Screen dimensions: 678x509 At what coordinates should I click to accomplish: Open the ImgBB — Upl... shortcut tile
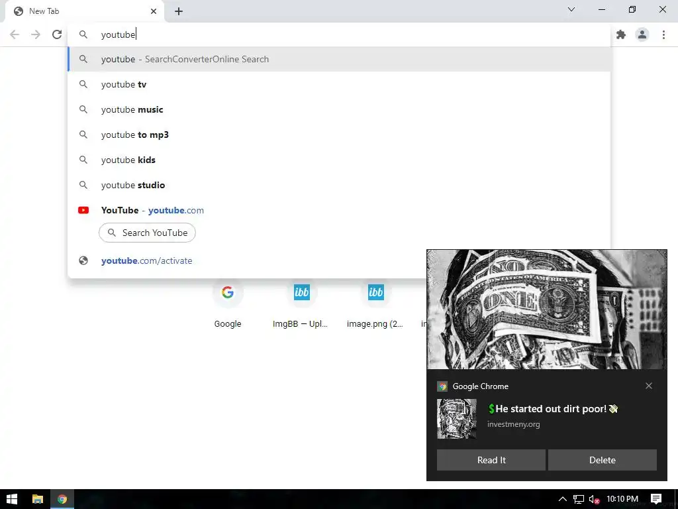pyautogui.click(x=301, y=304)
